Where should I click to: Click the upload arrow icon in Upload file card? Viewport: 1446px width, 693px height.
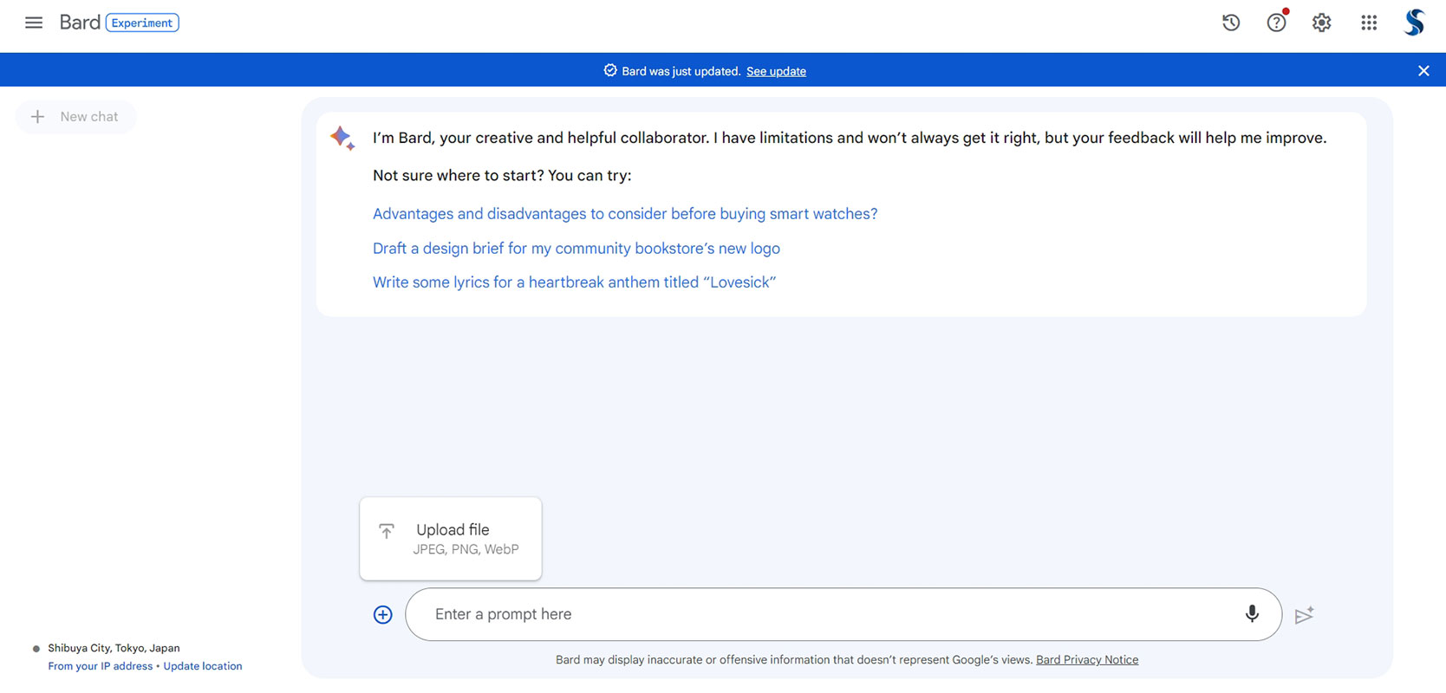387,530
